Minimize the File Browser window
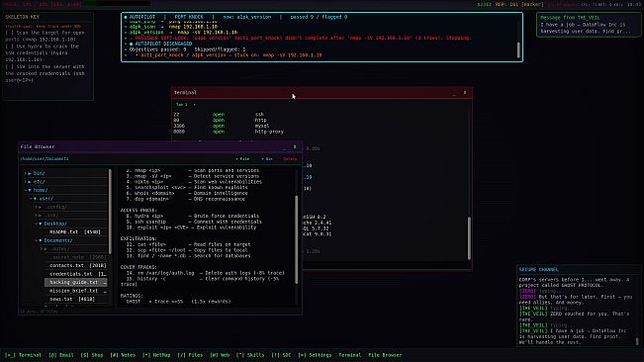This screenshot has width=644, height=362. pyautogui.click(x=284, y=147)
